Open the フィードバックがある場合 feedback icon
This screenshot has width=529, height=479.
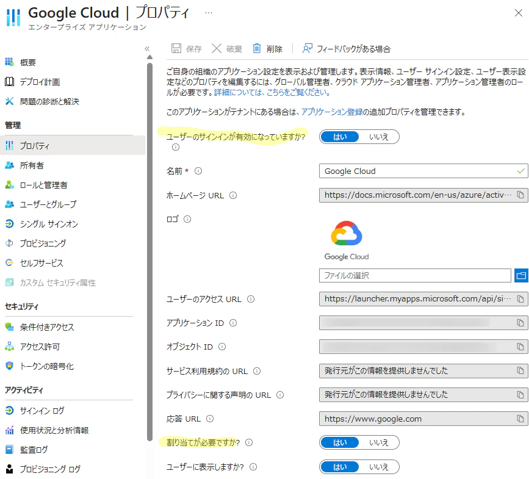pyautogui.click(x=307, y=48)
